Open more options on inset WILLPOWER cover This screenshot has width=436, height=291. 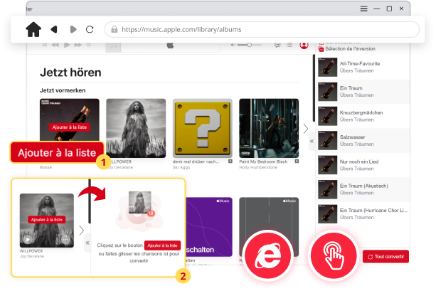click(65, 239)
